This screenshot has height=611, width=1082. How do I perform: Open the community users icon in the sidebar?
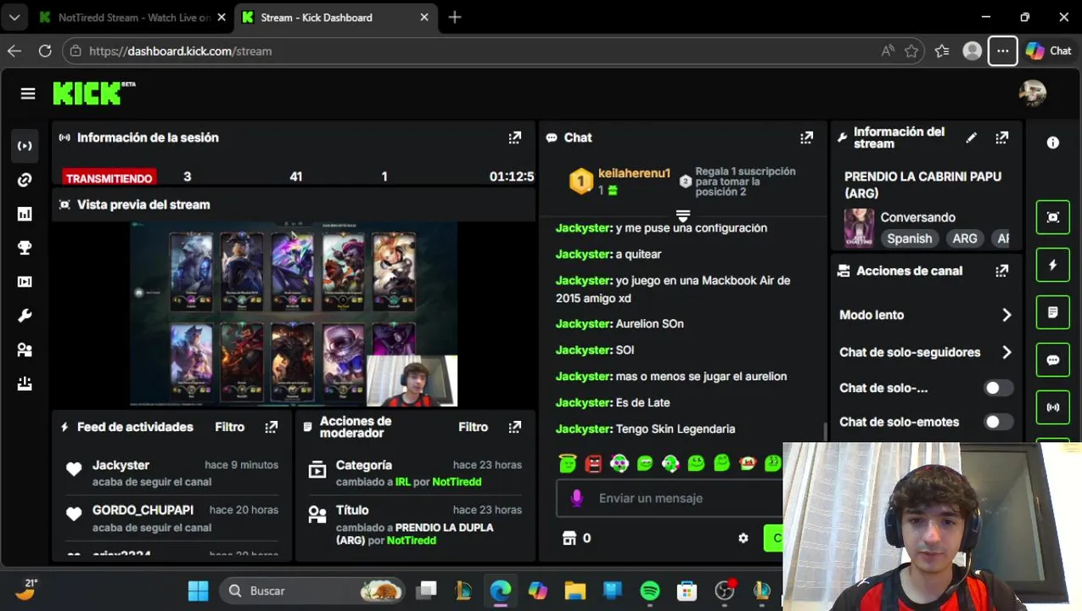click(25, 350)
